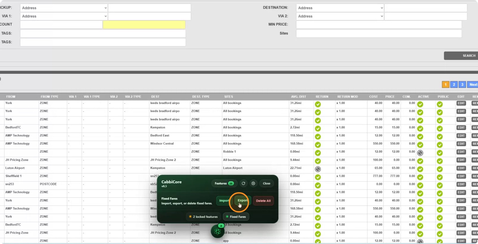478x244 pixels.
Task: Click the Search button
Action: point(461,56)
